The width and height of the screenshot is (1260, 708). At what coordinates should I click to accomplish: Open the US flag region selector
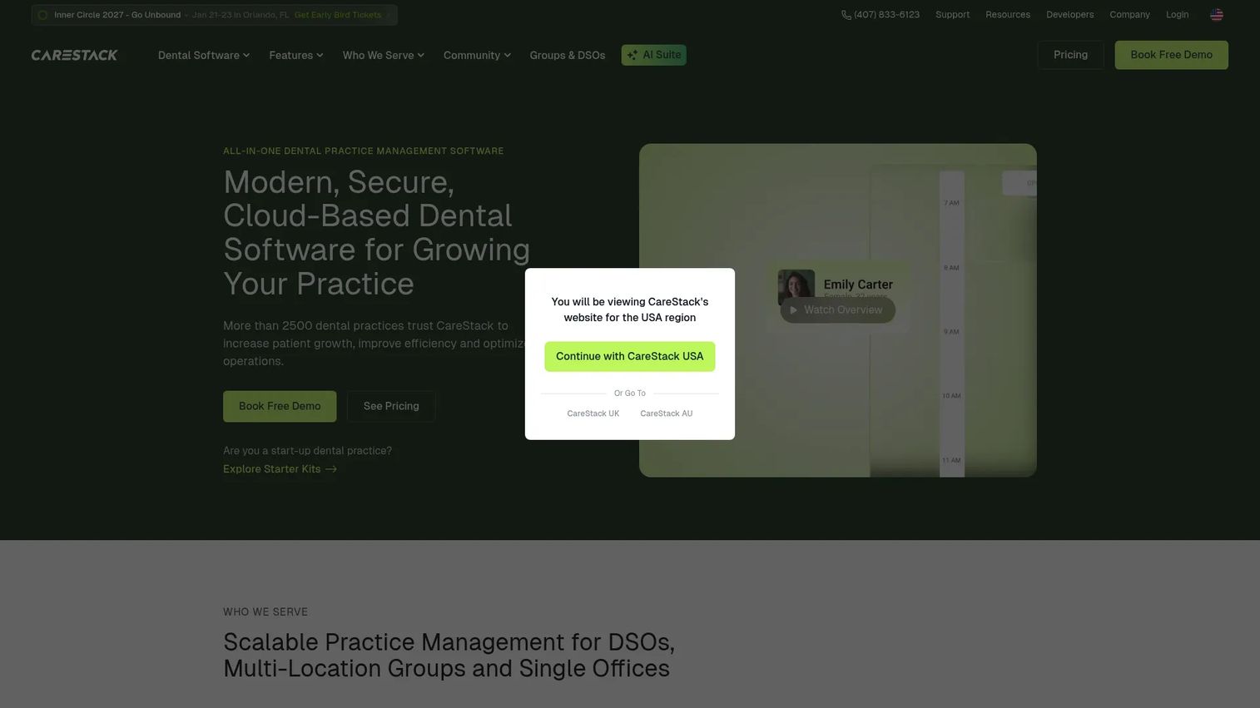pyautogui.click(x=1216, y=15)
